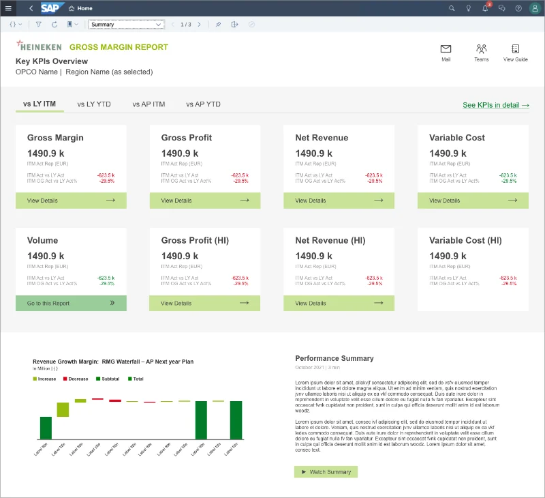Click the pin icon in toolbar
The image size is (545, 498).
click(x=218, y=25)
